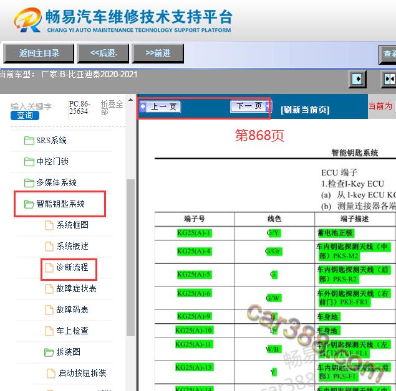Click the 线色 column header
396x391 pixels.
[x=274, y=219]
